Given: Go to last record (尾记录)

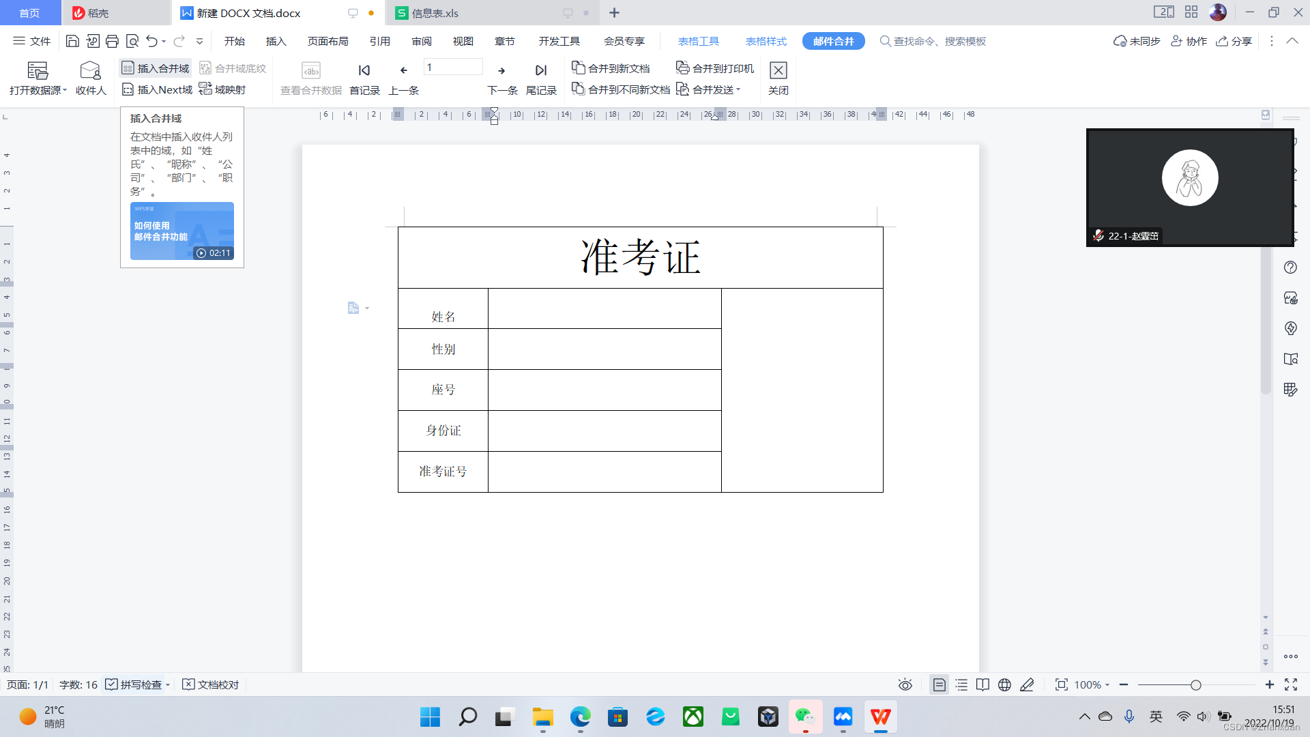Looking at the screenshot, I should point(541,71).
